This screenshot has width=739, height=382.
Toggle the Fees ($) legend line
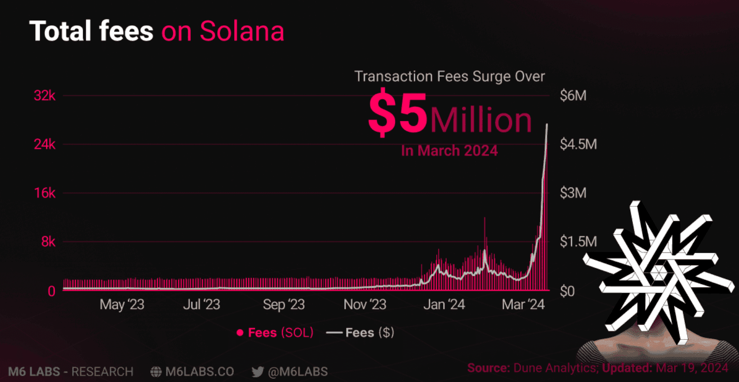tap(334, 333)
